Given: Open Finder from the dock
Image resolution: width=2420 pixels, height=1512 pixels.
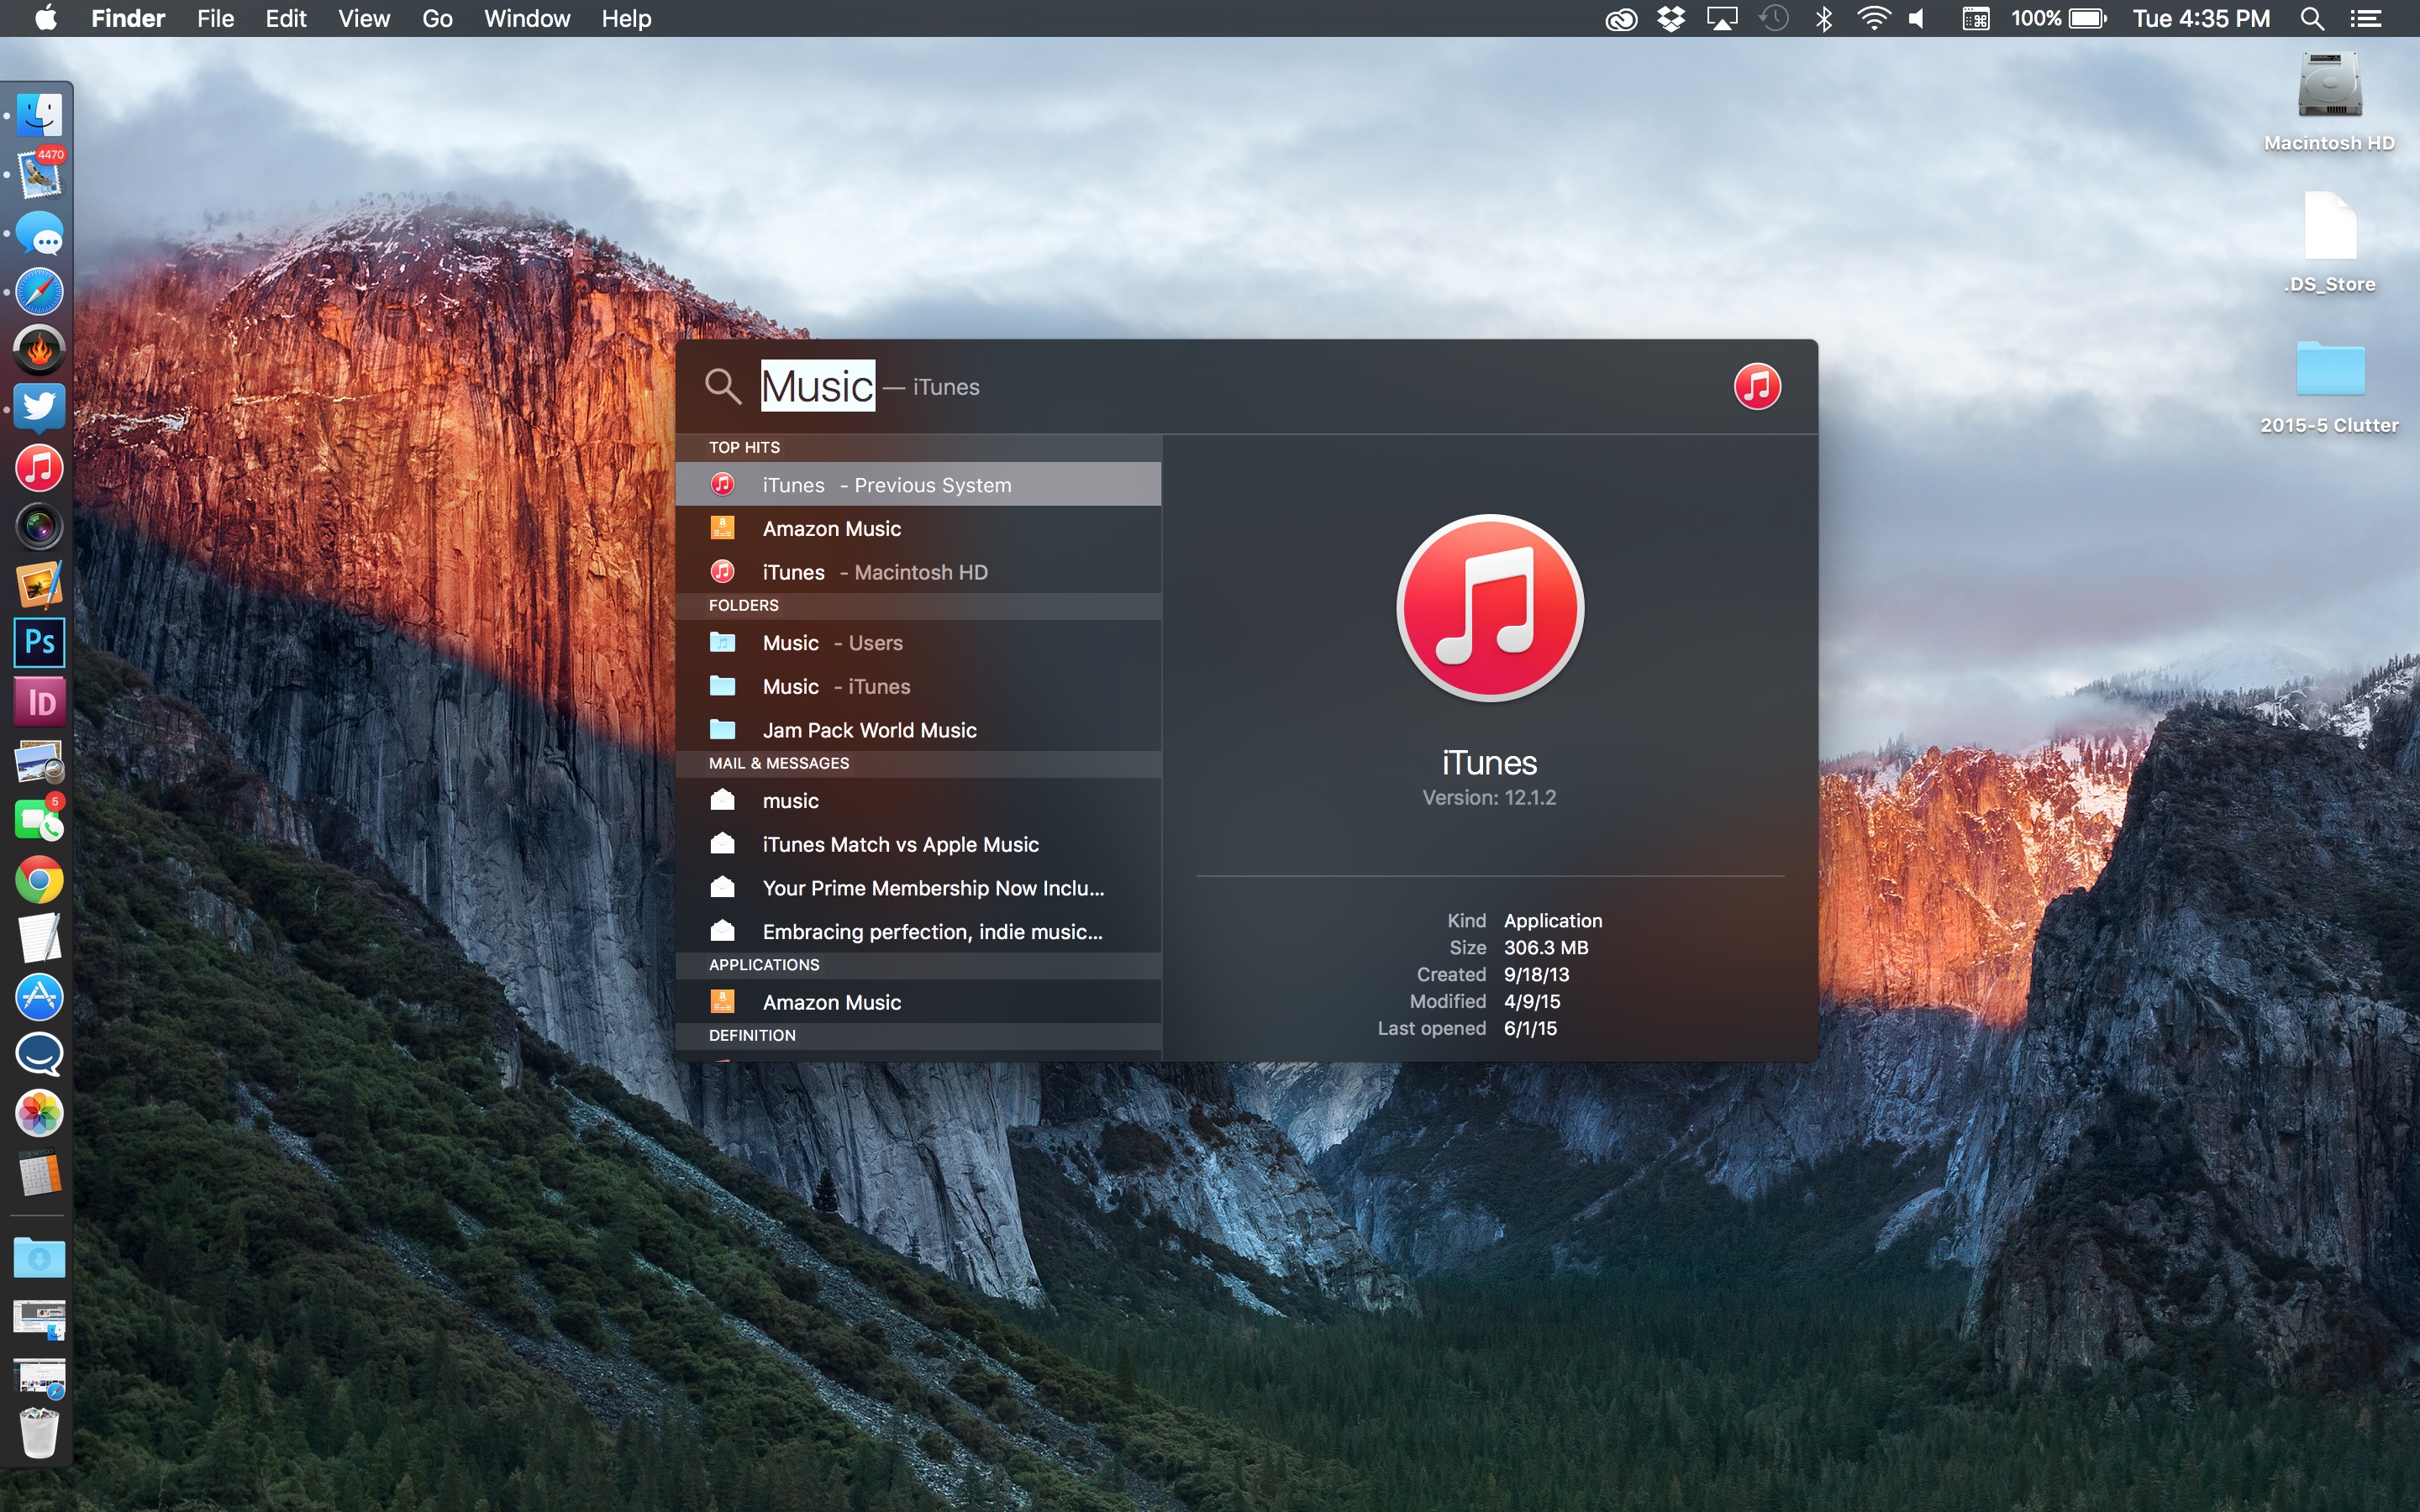Looking at the screenshot, I should 40,116.
